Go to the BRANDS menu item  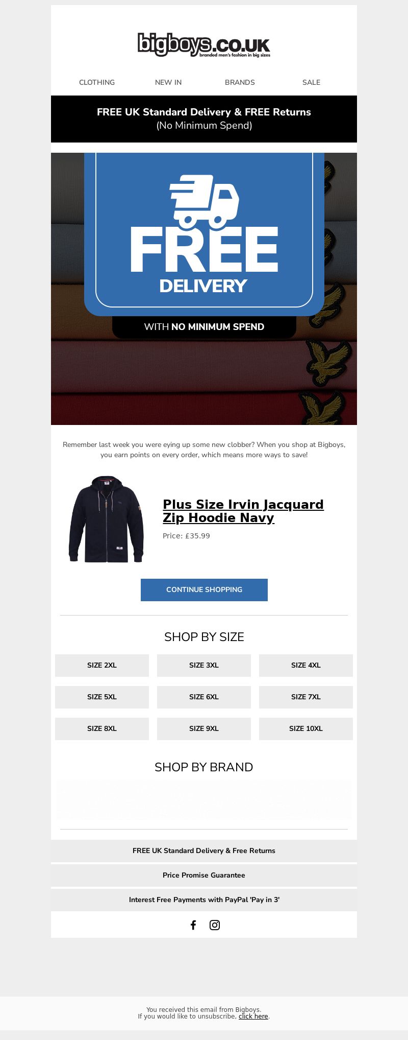coord(240,82)
